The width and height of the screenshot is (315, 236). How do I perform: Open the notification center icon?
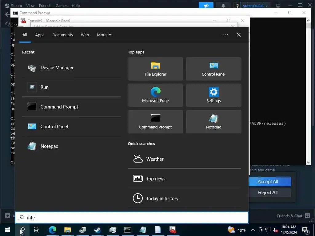[305, 230]
